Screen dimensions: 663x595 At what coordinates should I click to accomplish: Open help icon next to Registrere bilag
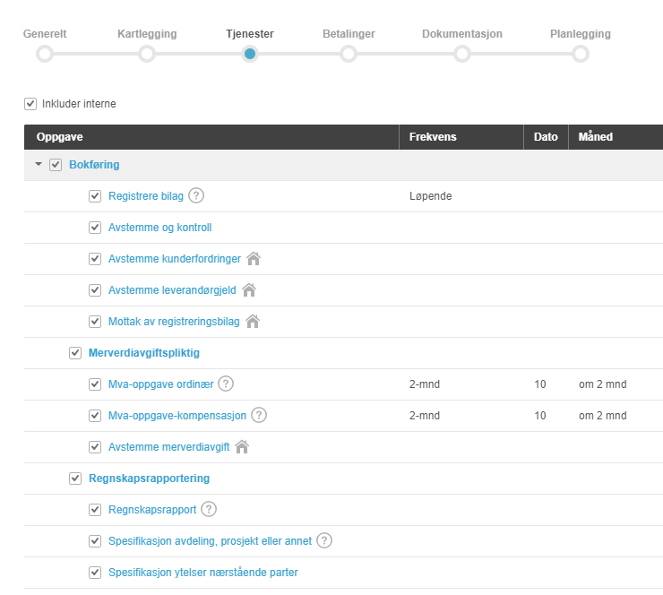pos(196,196)
